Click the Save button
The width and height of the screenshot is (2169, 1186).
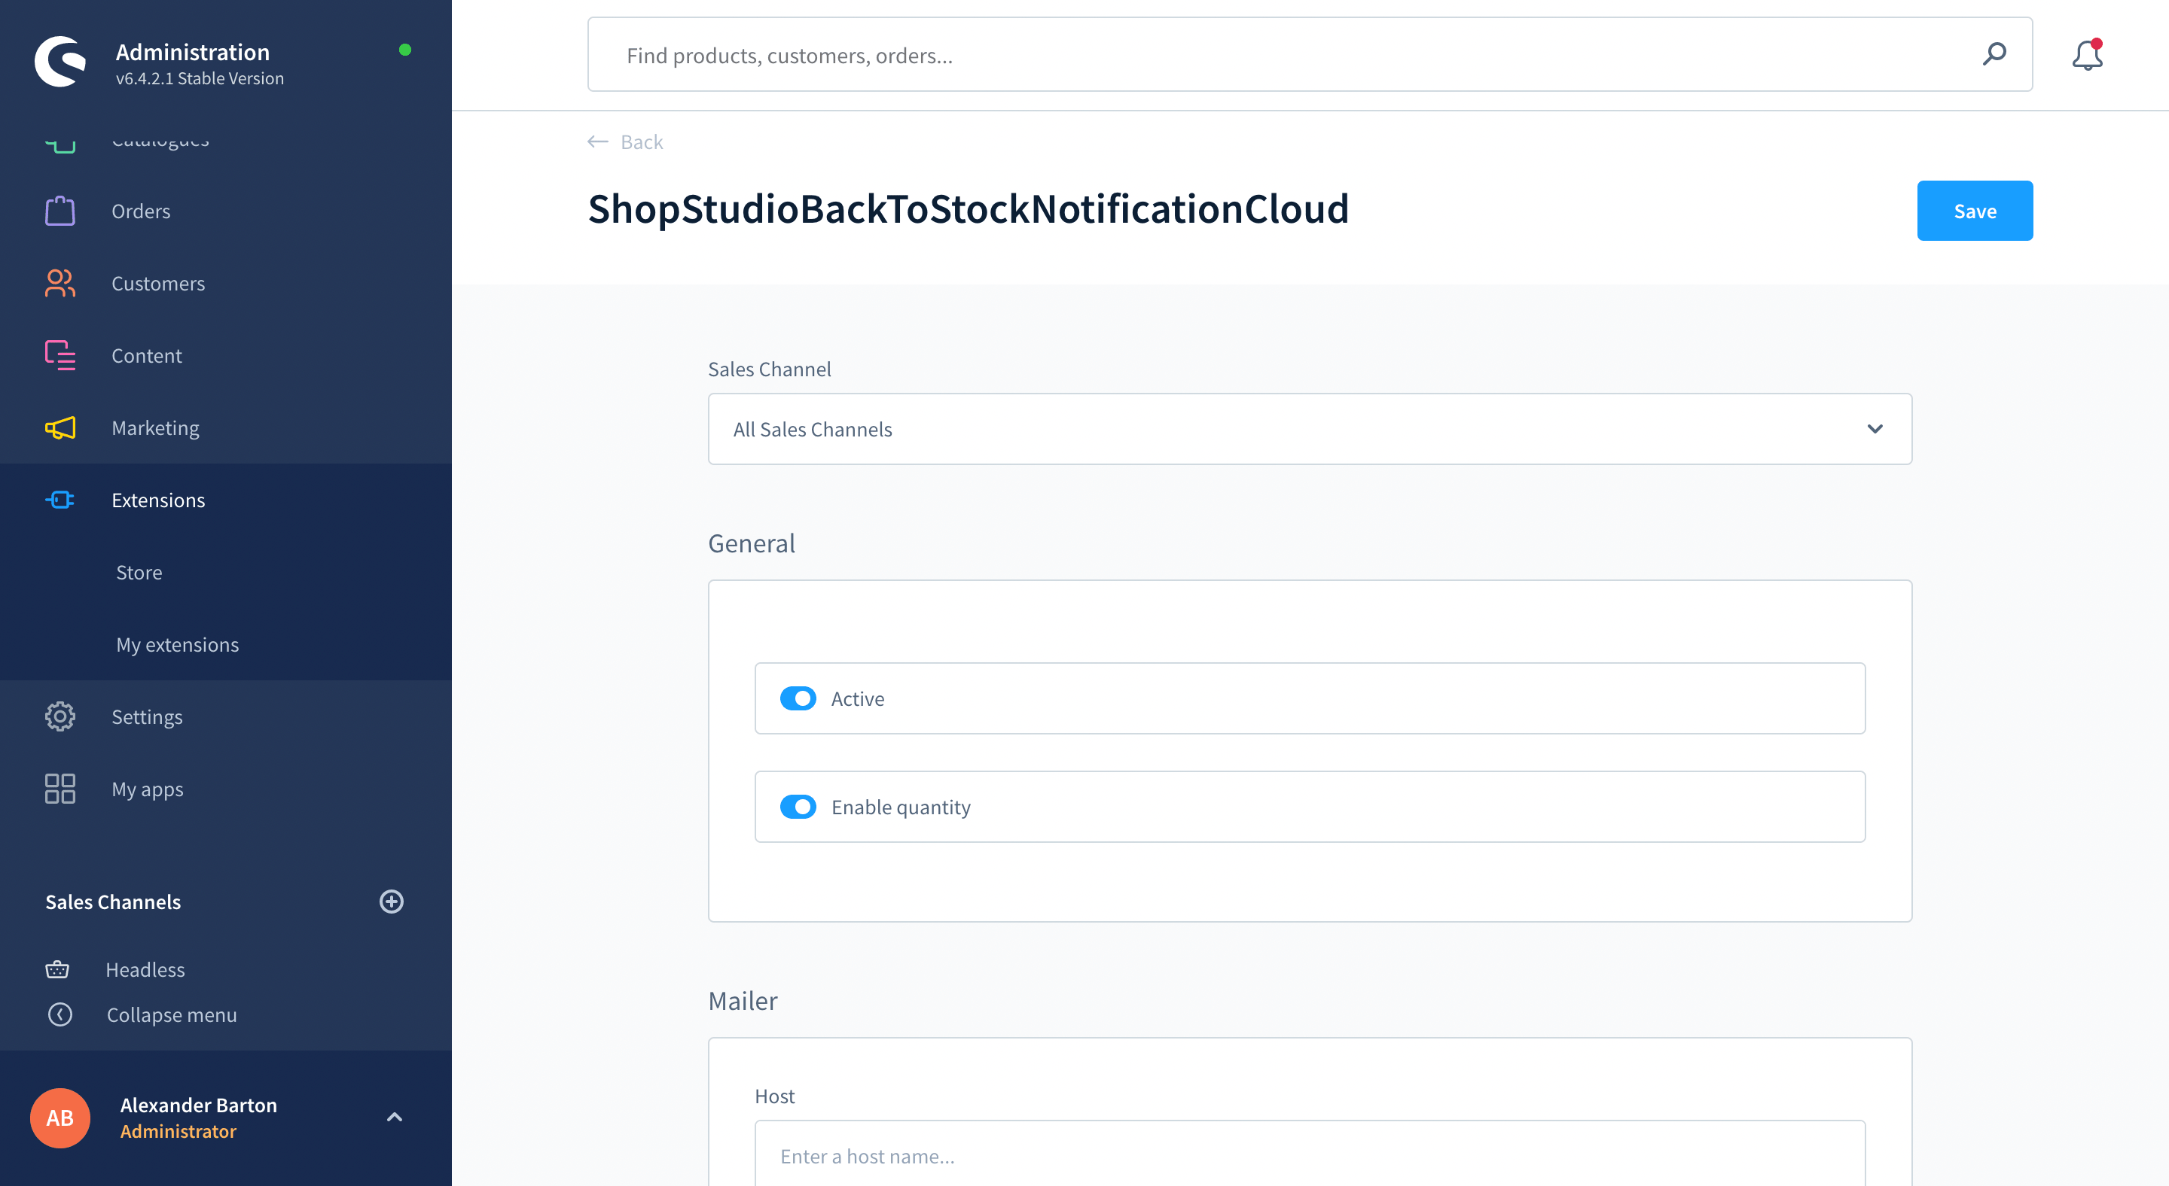1975,210
